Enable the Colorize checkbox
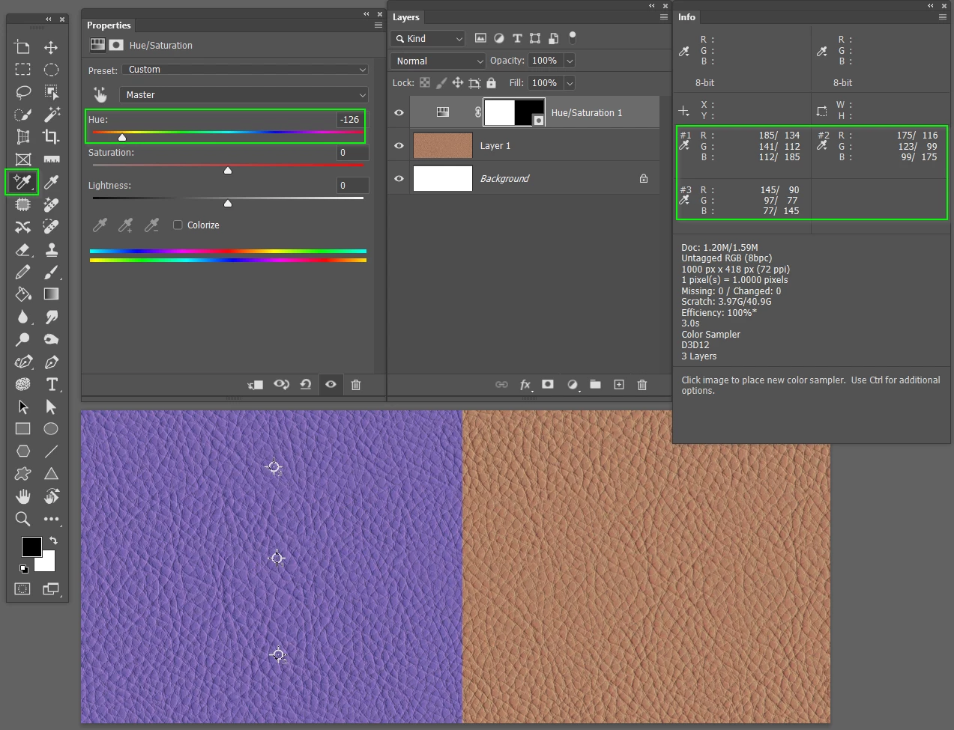954x730 pixels. click(178, 225)
